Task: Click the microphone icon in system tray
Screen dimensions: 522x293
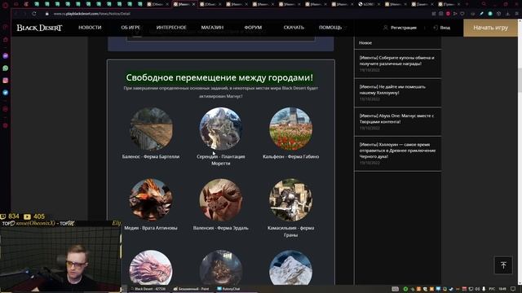Action: (x=484, y=289)
